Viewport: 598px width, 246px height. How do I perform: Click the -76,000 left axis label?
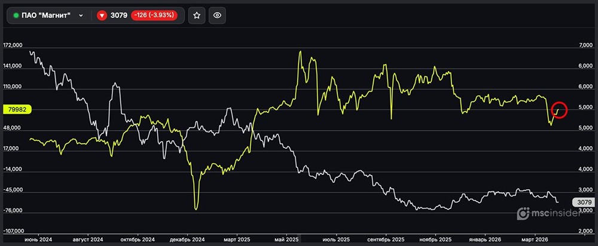(12, 211)
